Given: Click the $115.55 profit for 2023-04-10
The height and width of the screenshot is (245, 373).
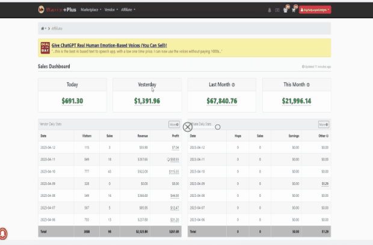Looking at the screenshot, I should point(174,171).
